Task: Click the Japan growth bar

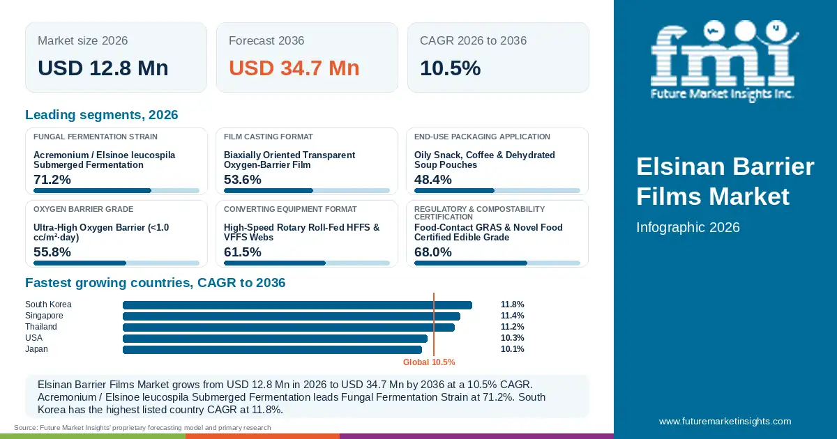Action: pos(273,350)
